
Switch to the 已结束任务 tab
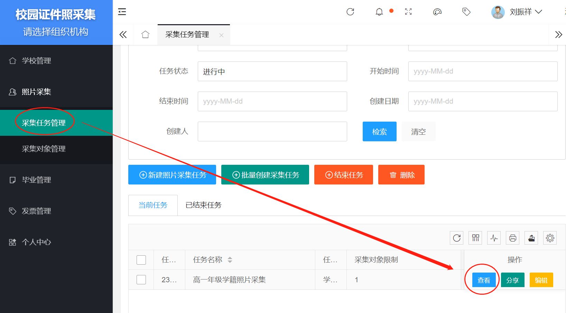pos(203,205)
